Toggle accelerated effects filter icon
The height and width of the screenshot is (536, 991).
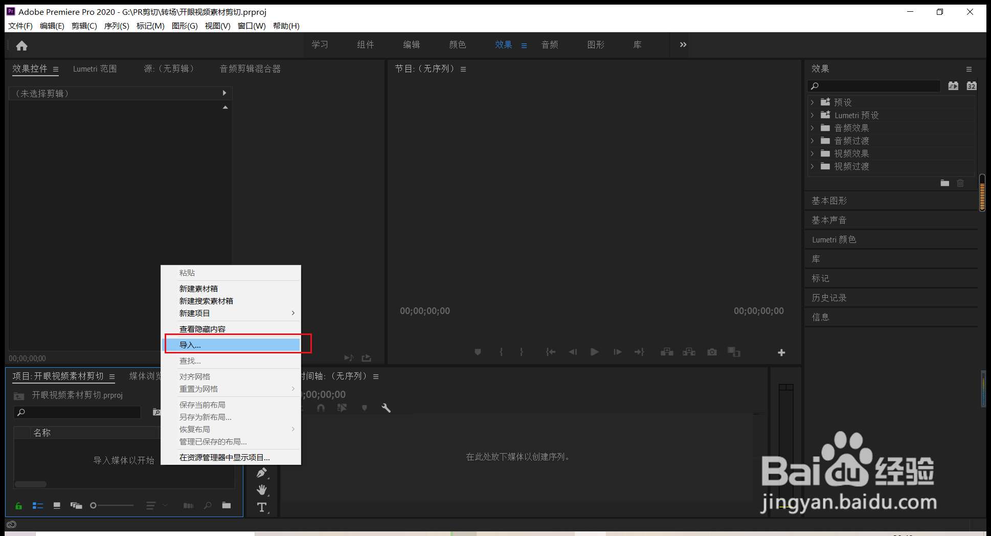pyautogui.click(x=953, y=86)
